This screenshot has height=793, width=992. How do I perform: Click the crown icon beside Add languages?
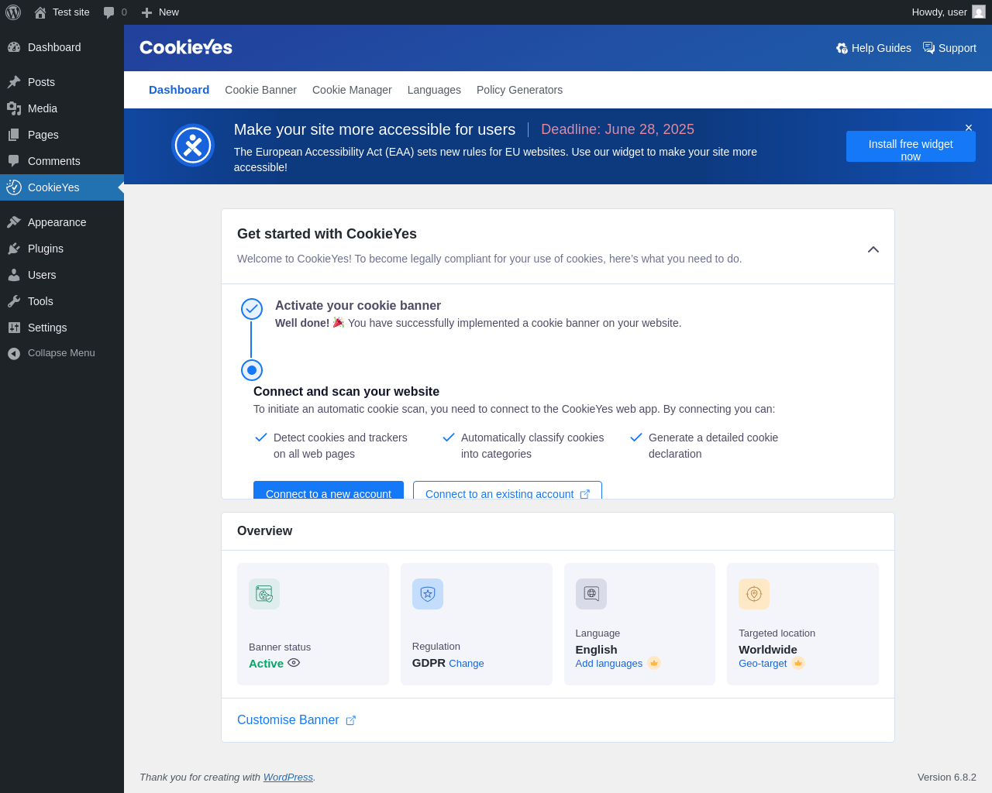click(x=654, y=663)
